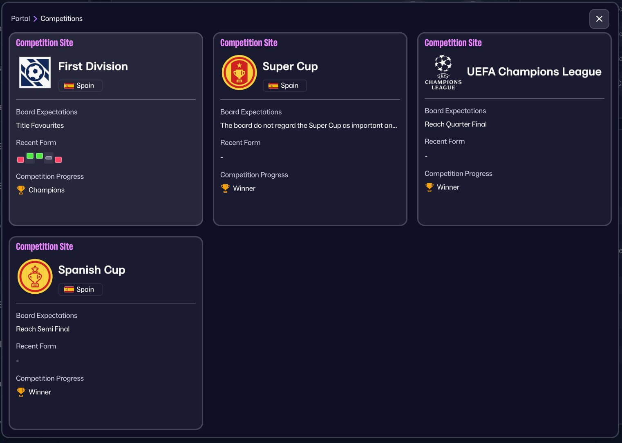Click the truncated Super Cup board expectations text
The height and width of the screenshot is (443, 622).
tap(309, 126)
